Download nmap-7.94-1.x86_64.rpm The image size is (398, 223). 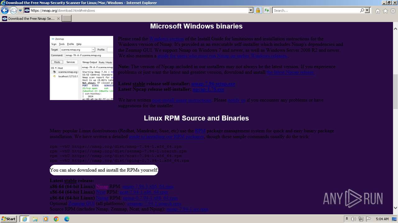coord(148,186)
